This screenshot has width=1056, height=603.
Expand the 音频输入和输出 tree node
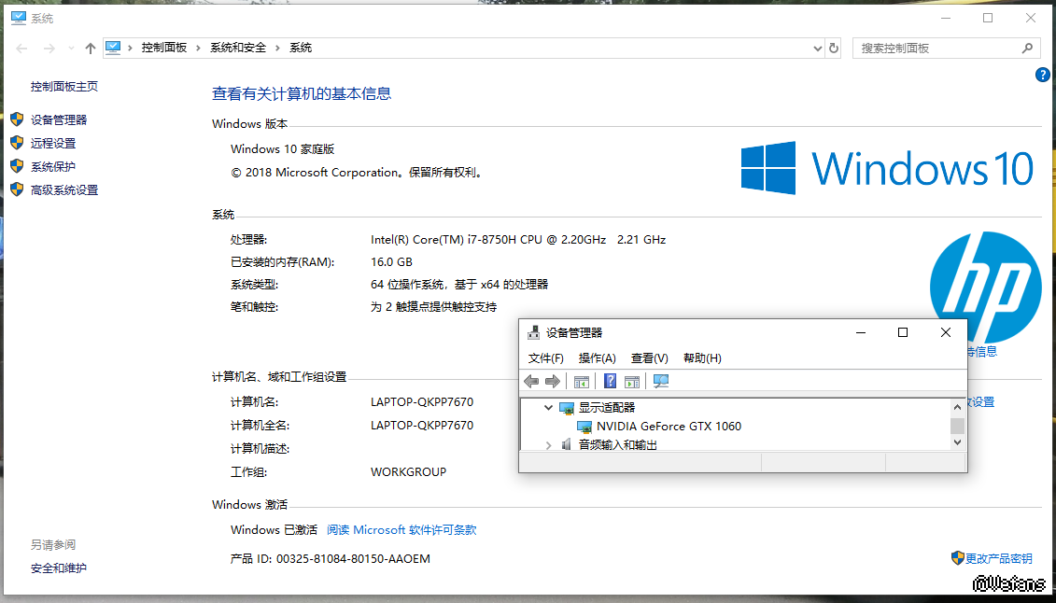tap(548, 445)
